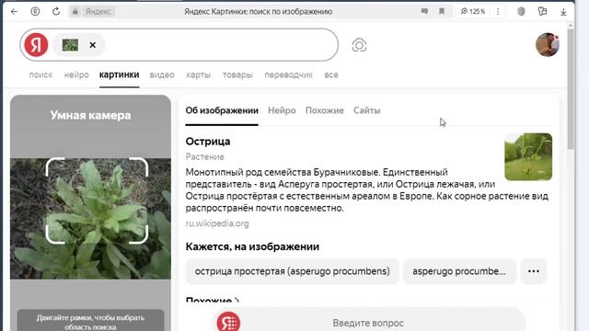The width and height of the screenshot is (589, 331).
Task: Click the Растение subtitle text
Action: coord(204,157)
